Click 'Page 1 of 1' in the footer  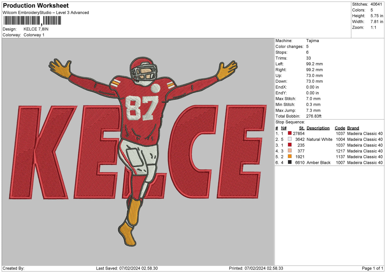coord(372,268)
